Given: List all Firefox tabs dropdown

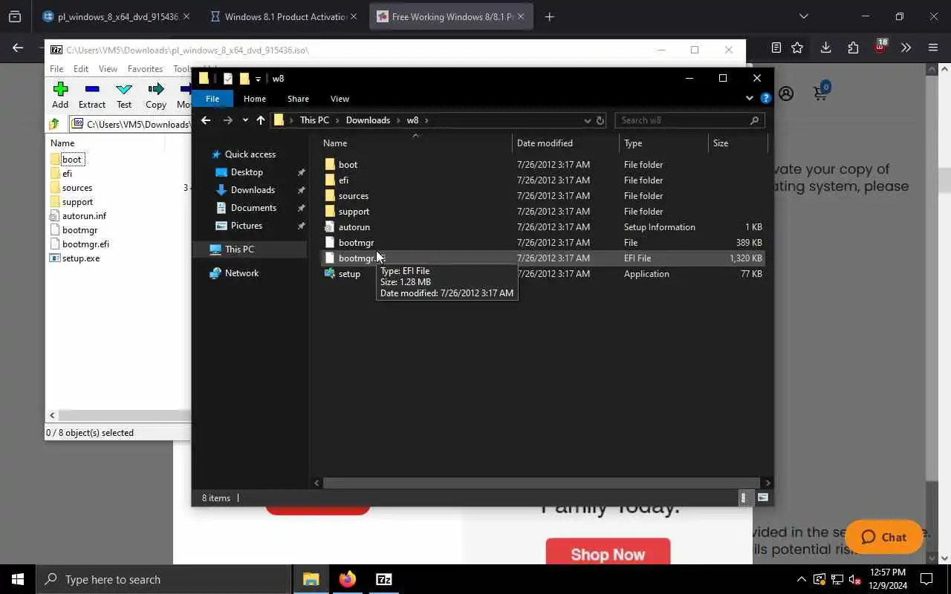Looking at the screenshot, I should click(803, 16).
